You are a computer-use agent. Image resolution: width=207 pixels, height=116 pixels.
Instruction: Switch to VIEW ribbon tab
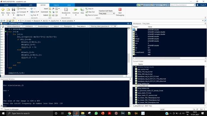coord(69,5)
